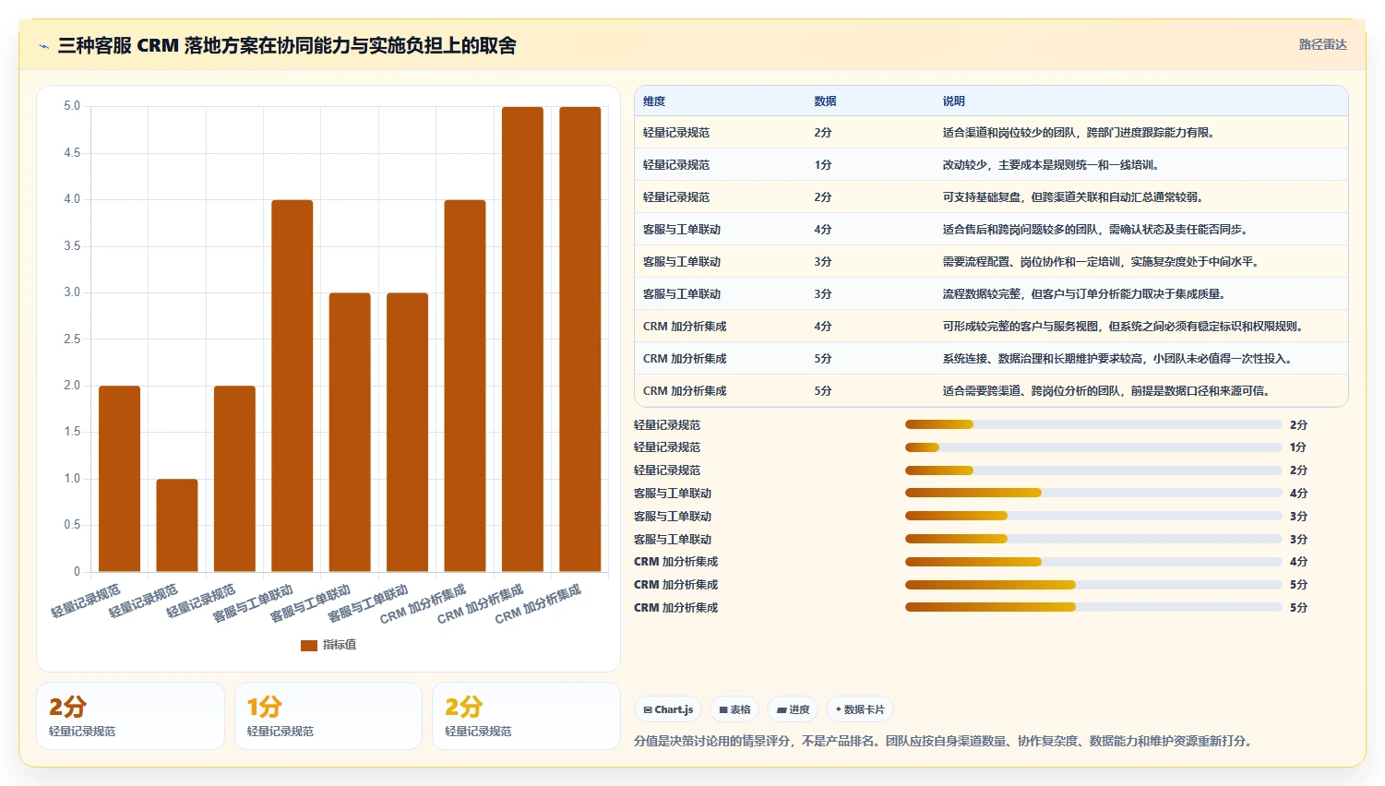The image size is (1385, 786).
Task: Click the CRM 加分析集成 chart bar reaching 4.0
Action: (465, 386)
